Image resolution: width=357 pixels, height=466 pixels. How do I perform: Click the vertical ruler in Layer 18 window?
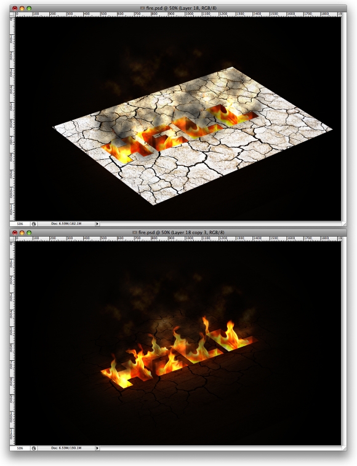pos(12,118)
